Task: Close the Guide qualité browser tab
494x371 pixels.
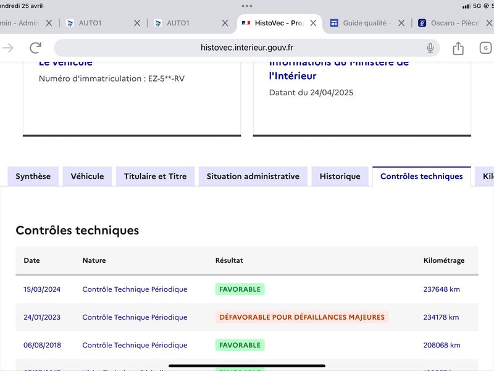Action: pos(401,23)
